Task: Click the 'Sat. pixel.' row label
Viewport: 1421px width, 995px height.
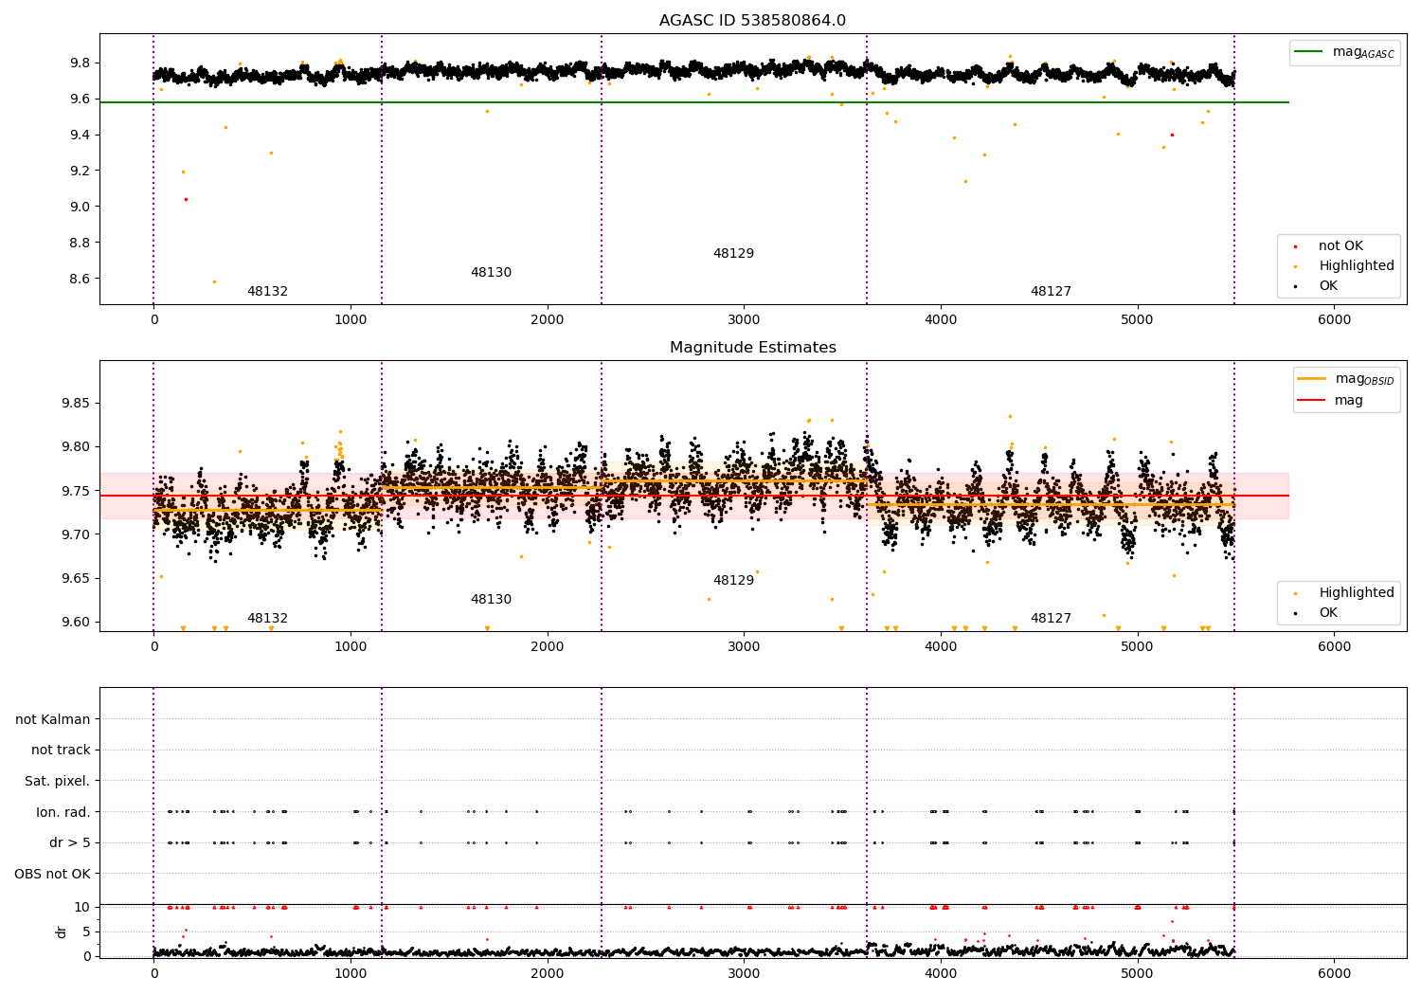Action: pos(58,781)
